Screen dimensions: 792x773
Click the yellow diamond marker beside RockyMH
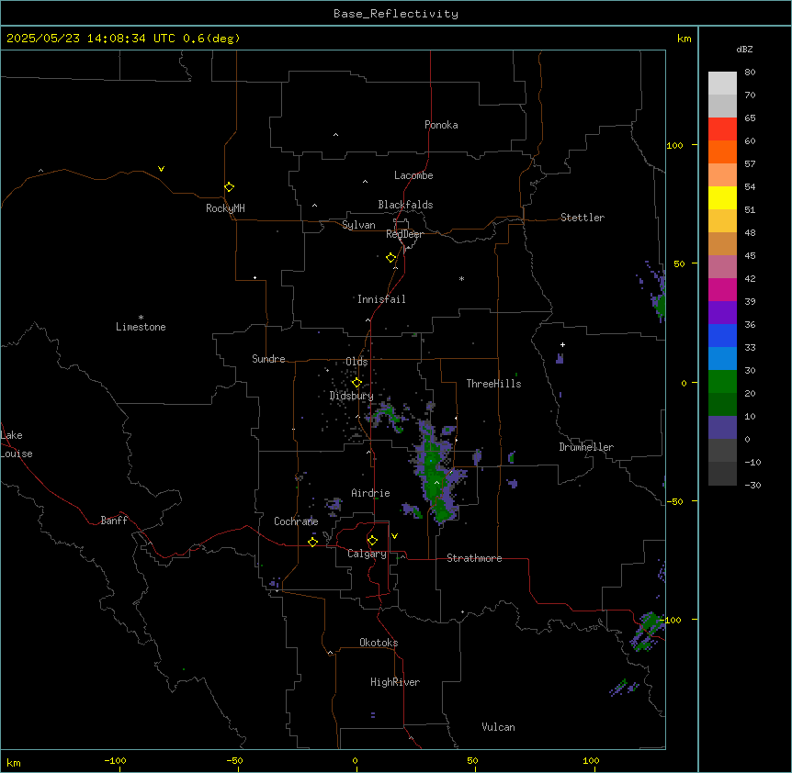point(230,187)
